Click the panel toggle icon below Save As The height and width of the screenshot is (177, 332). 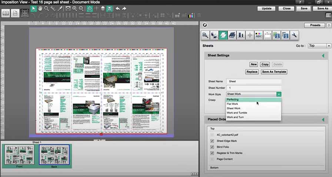pyautogui.click(x=328, y=15)
